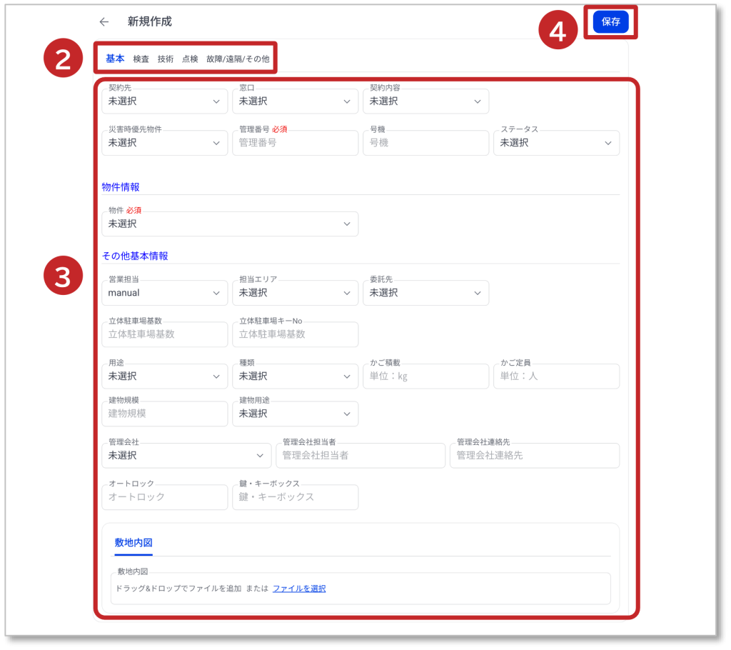Viewport: 731px width, 650px height.
Task: Expand the 物件 required dropdown
Action: [x=230, y=224]
